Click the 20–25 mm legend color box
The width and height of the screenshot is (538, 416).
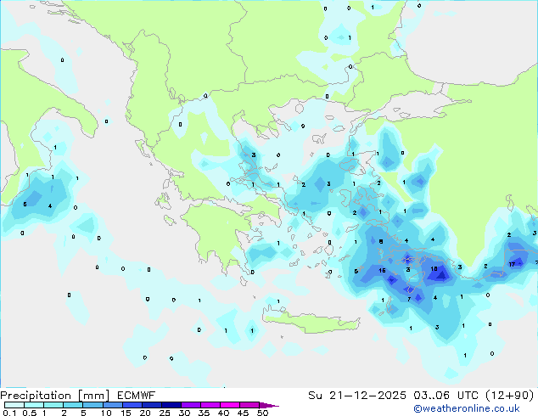click(152, 405)
